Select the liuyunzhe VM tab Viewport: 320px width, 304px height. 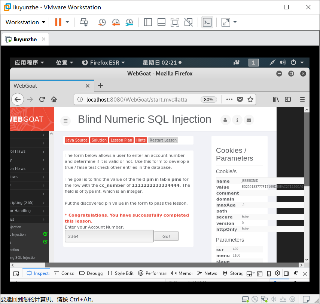(25, 39)
